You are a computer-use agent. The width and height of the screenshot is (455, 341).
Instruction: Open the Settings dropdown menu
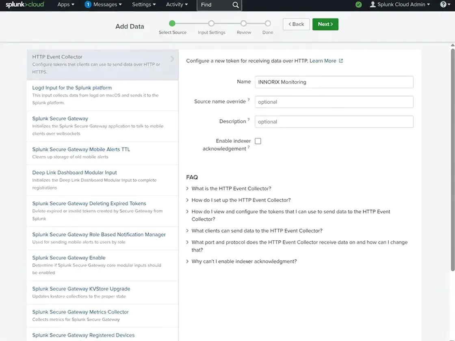pos(144,4)
